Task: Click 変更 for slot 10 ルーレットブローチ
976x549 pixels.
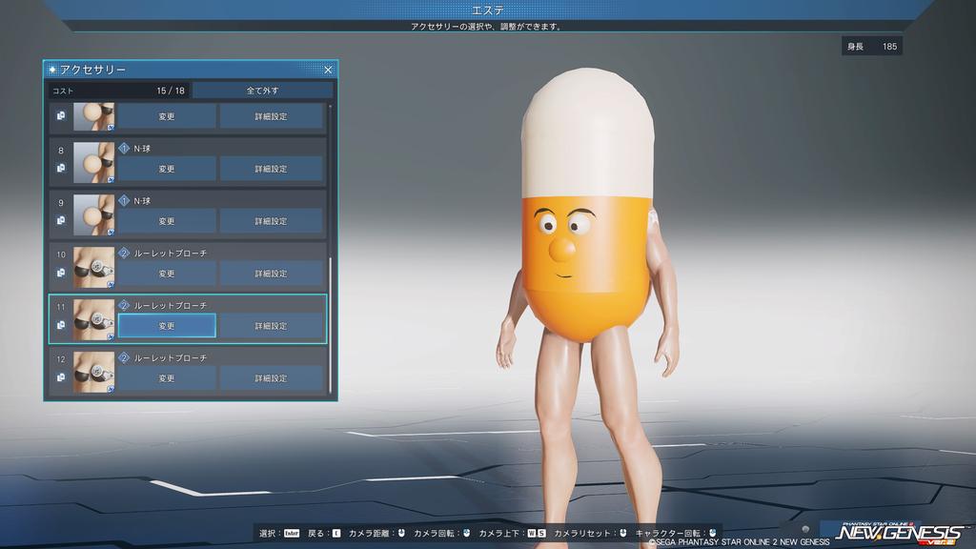Action: [x=167, y=274]
